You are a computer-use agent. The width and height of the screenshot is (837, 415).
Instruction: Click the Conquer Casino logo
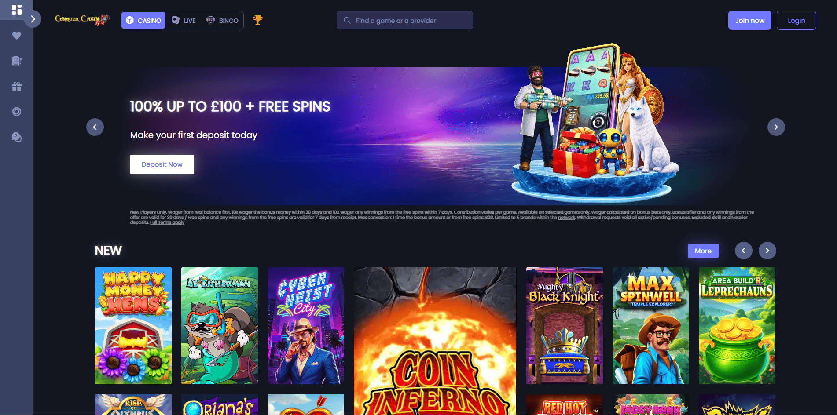tap(82, 19)
